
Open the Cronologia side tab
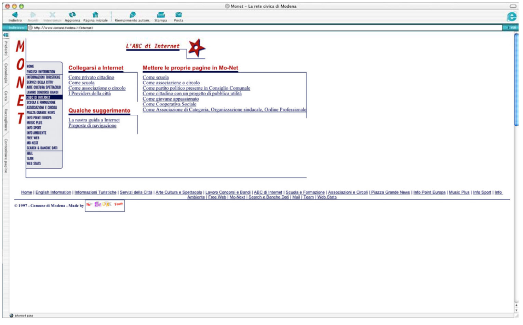[x=6, y=73]
